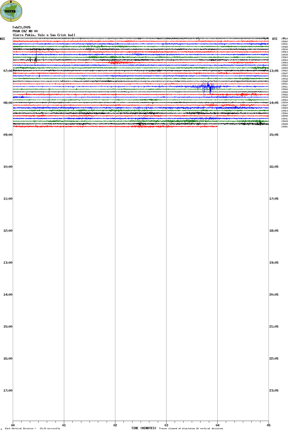Image resolution: width=289 pixels, height=432 pixels.
Task: Select the 12:00 local time marker
Action: 8,231
